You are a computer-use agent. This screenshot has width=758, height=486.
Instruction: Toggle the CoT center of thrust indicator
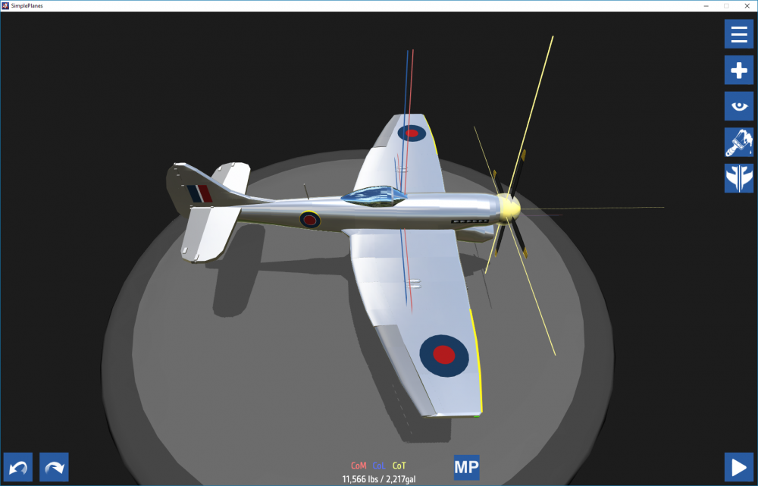coord(399,466)
